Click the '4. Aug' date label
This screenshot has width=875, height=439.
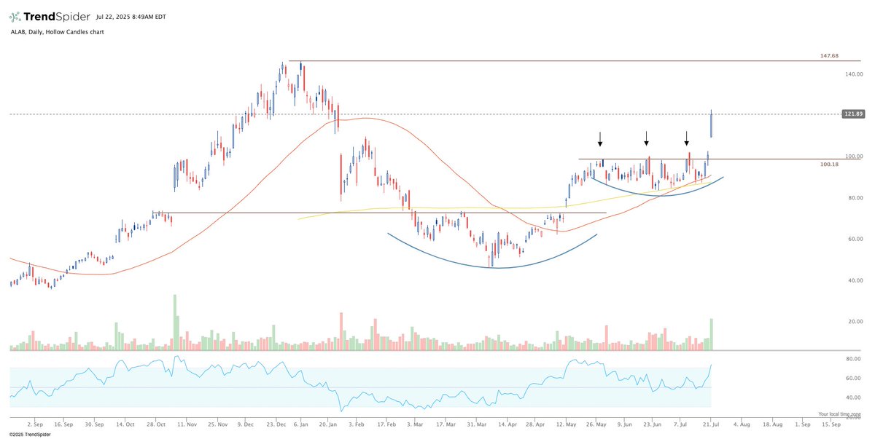[x=741, y=423]
